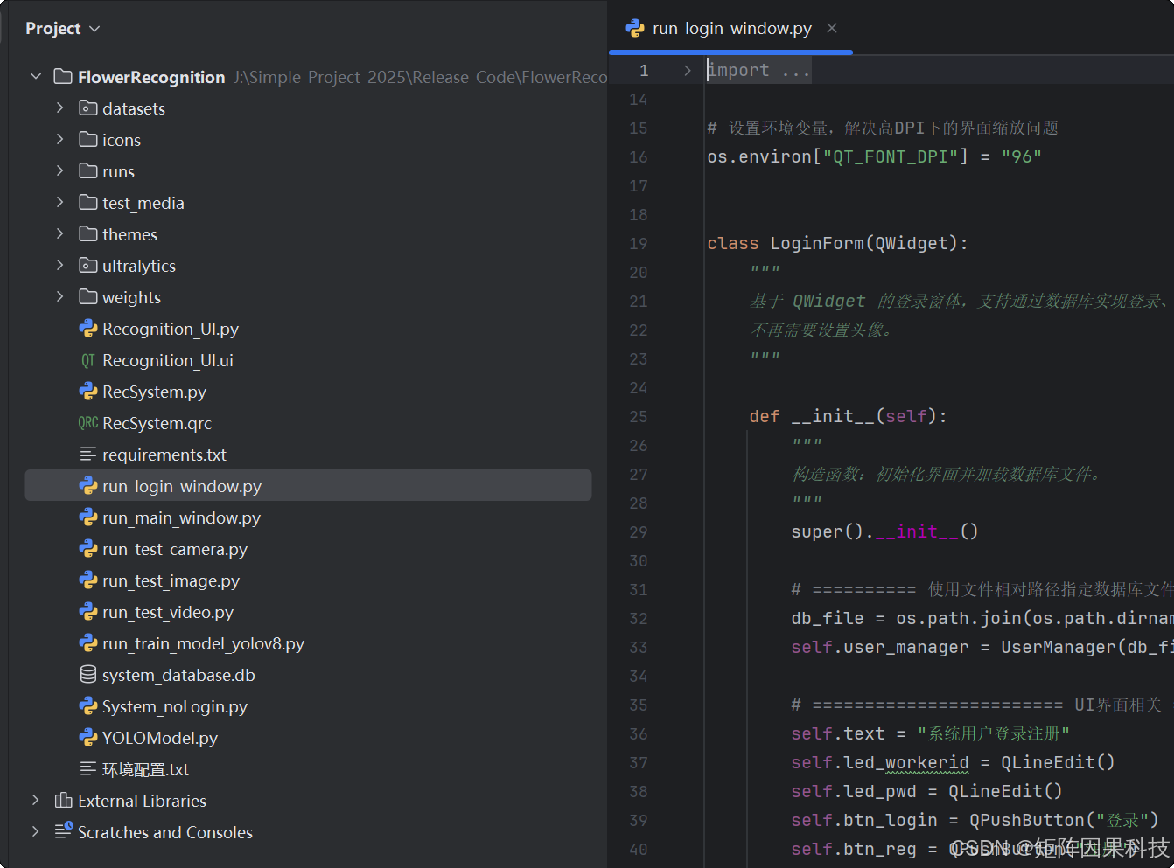The width and height of the screenshot is (1174, 868).
Task: Click the QT file icon of Recognition_UI.ui
Action: click(87, 360)
